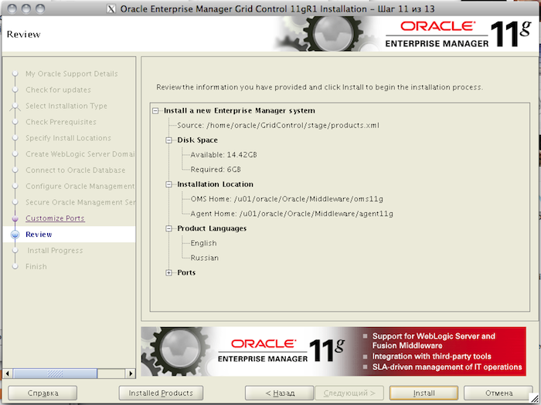Screen dimensions: 541x405
Task: Click the sidebar horizontal scrollbar thumb
Action: click(x=55, y=373)
